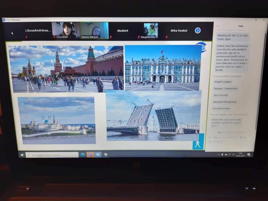Open Windows Start menu

coord(22,155)
